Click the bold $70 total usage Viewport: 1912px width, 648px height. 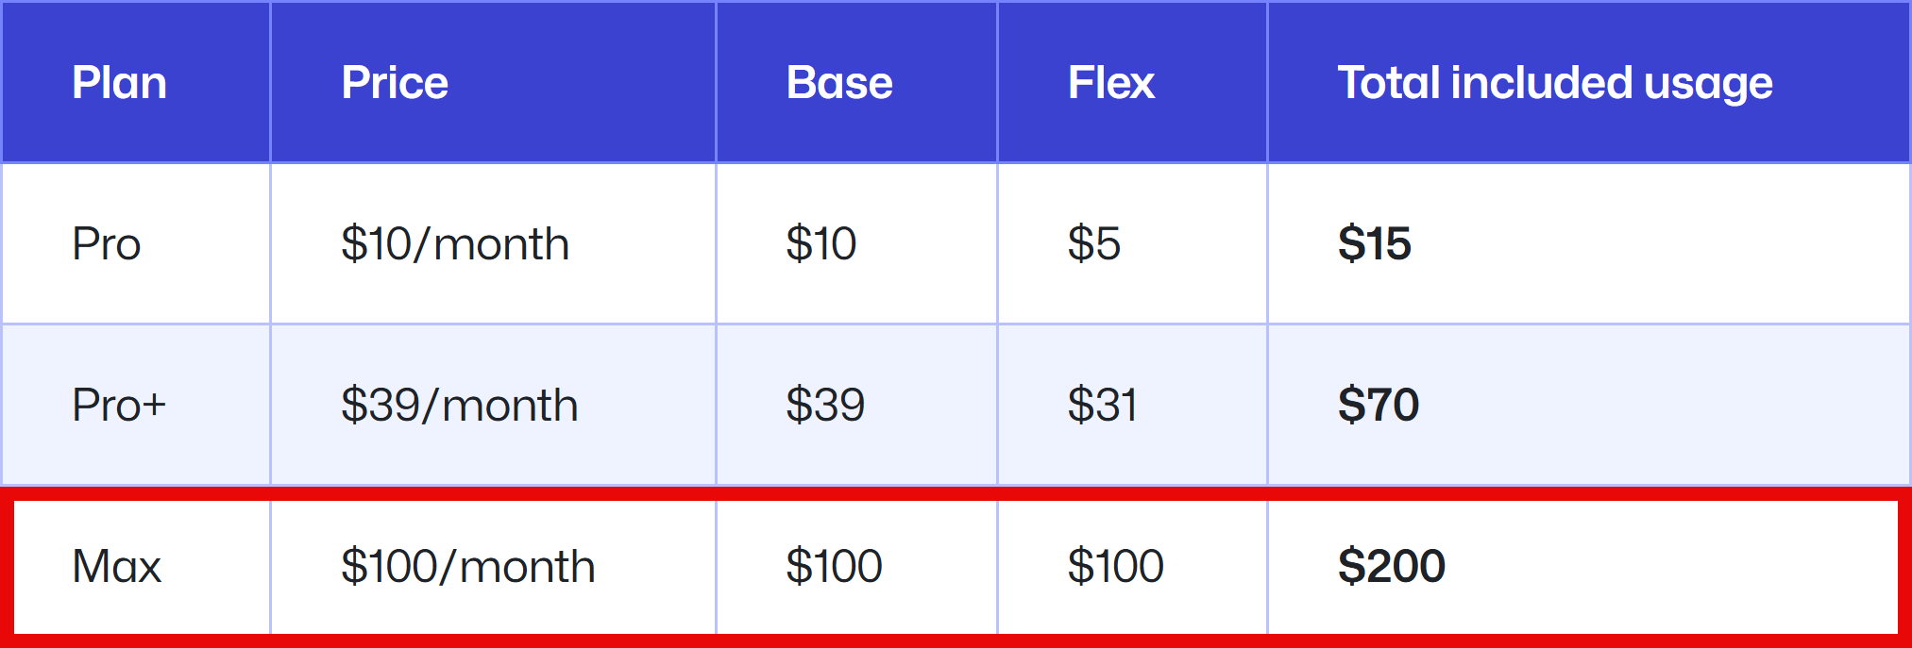pyautogui.click(x=1379, y=406)
